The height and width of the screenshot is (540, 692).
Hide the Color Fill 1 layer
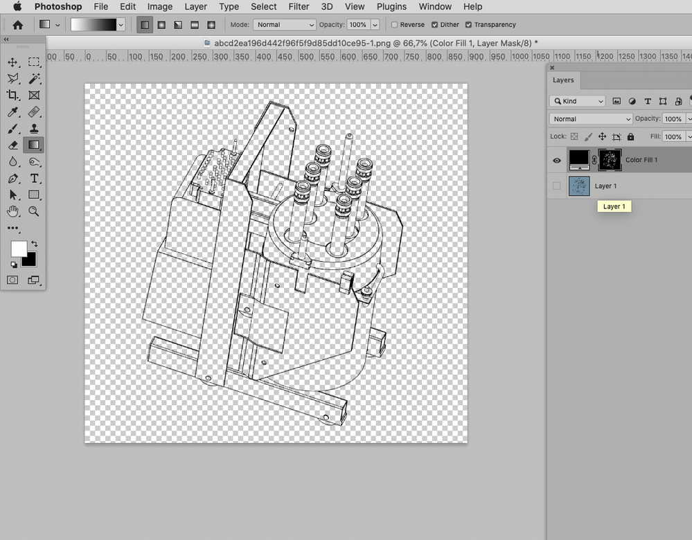(557, 161)
